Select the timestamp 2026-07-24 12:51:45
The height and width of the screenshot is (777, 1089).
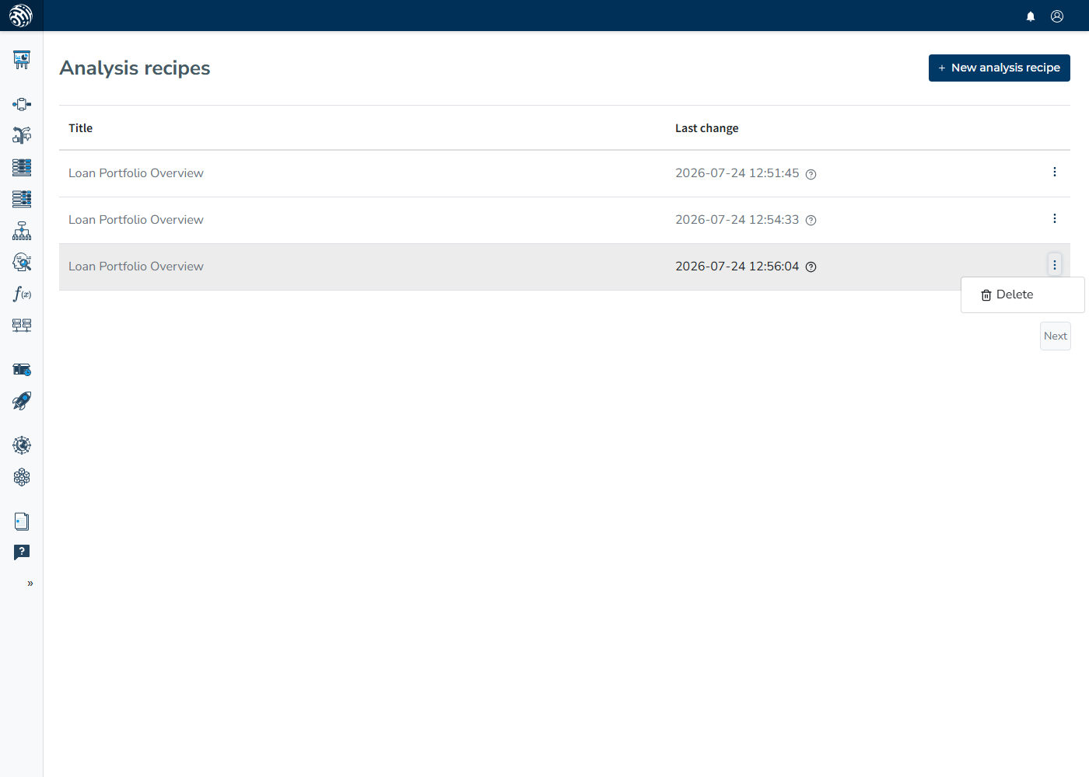coord(737,173)
